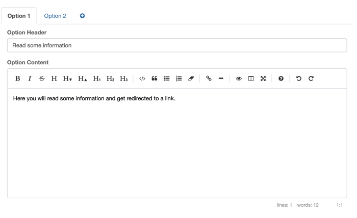Screen dimensions: 357x218
Task: Make heading smaller
Action: (67, 78)
